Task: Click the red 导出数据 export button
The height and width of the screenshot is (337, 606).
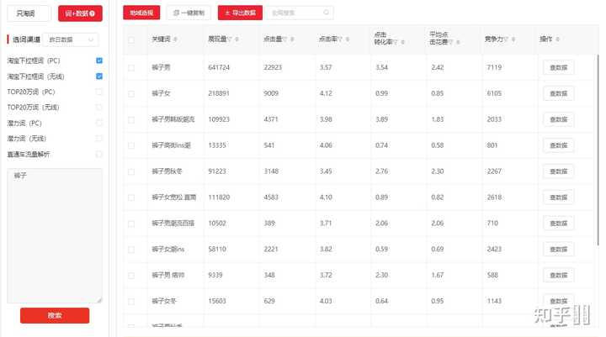Action: tap(240, 13)
